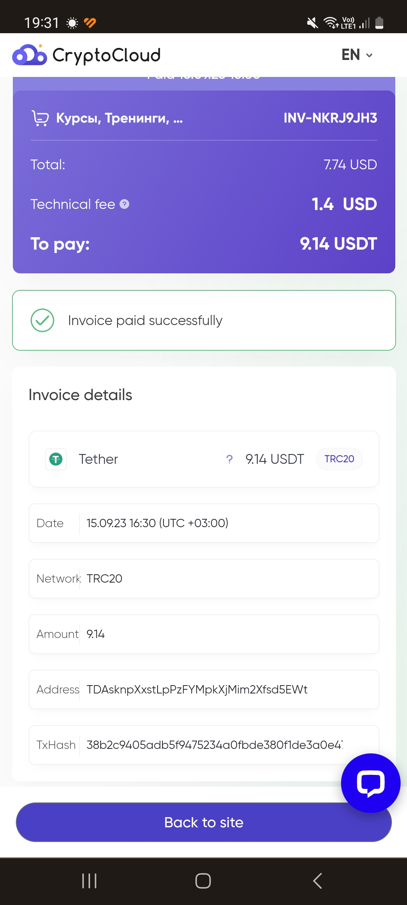
Task: Open the EN language dropdown
Action: [x=357, y=55]
